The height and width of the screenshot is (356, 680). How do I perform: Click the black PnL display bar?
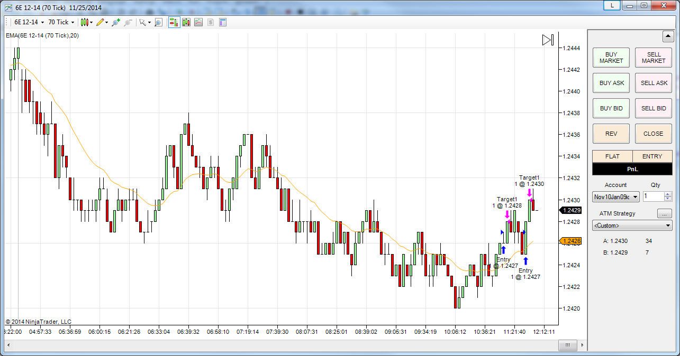(632, 169)
